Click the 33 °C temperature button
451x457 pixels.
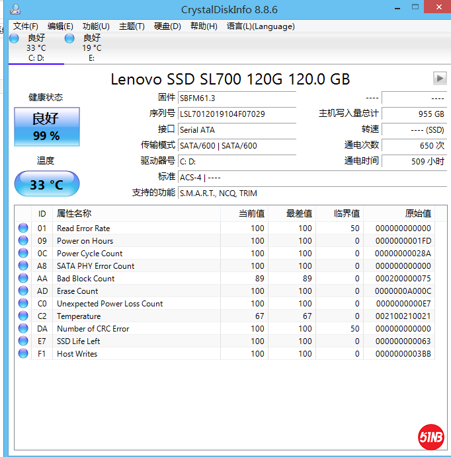point(46,184)
